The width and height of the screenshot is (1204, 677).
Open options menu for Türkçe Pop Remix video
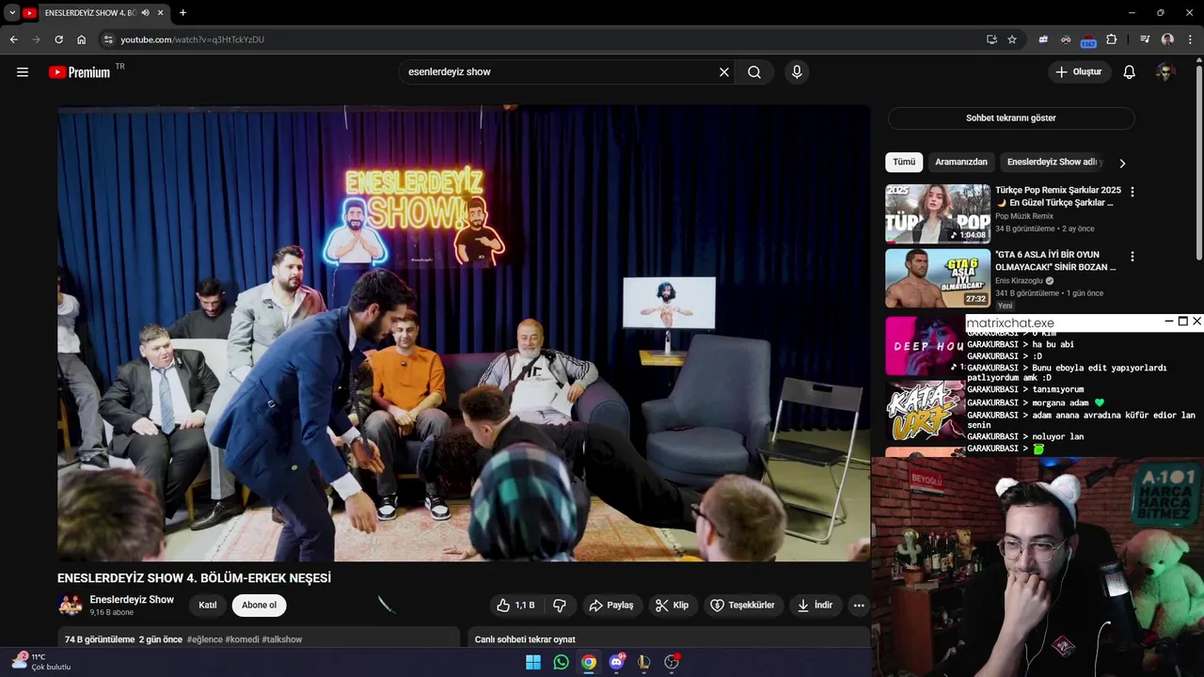(x=1133, y=192)
